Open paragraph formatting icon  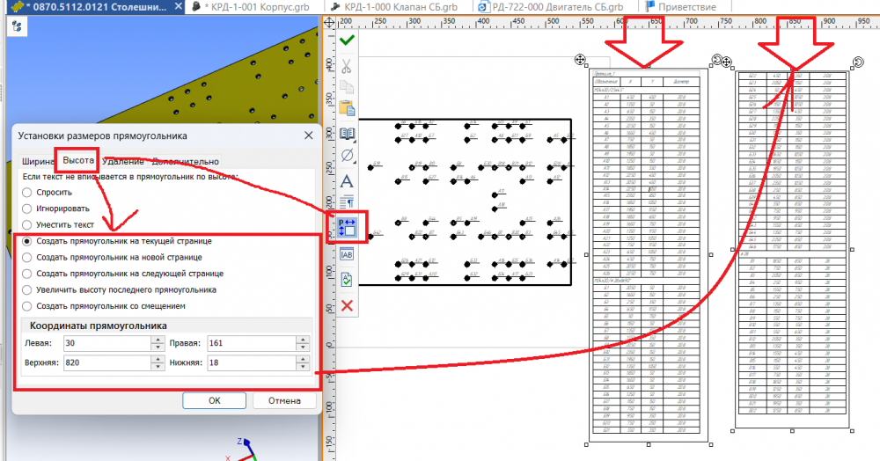tap(347, 201)
